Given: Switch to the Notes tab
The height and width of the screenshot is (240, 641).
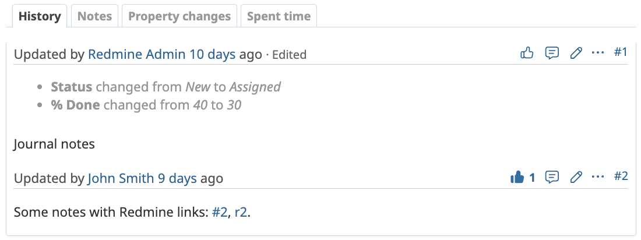Looking at the screenshot, I should [94, 16].
